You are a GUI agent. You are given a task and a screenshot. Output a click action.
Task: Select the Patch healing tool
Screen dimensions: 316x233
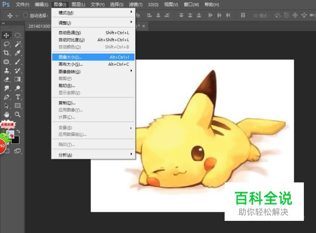click(x=6, y=62)
